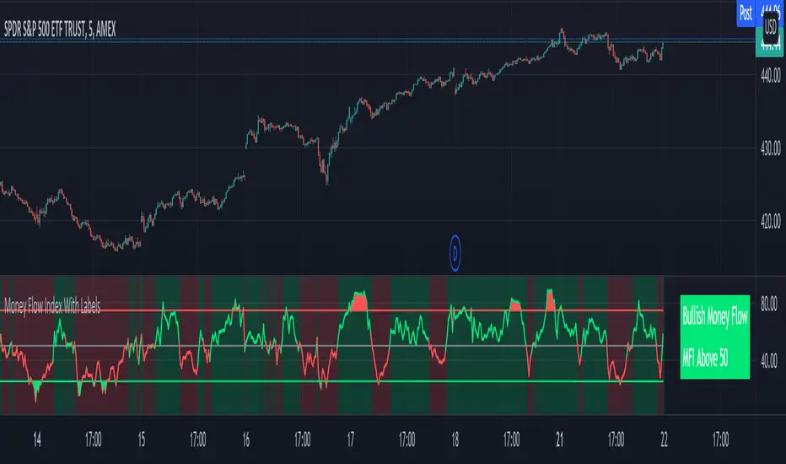This screenshot has height=464, width=786.
Task: Click the Bullish Money Flow label text
Action: (x=715, y=316)
